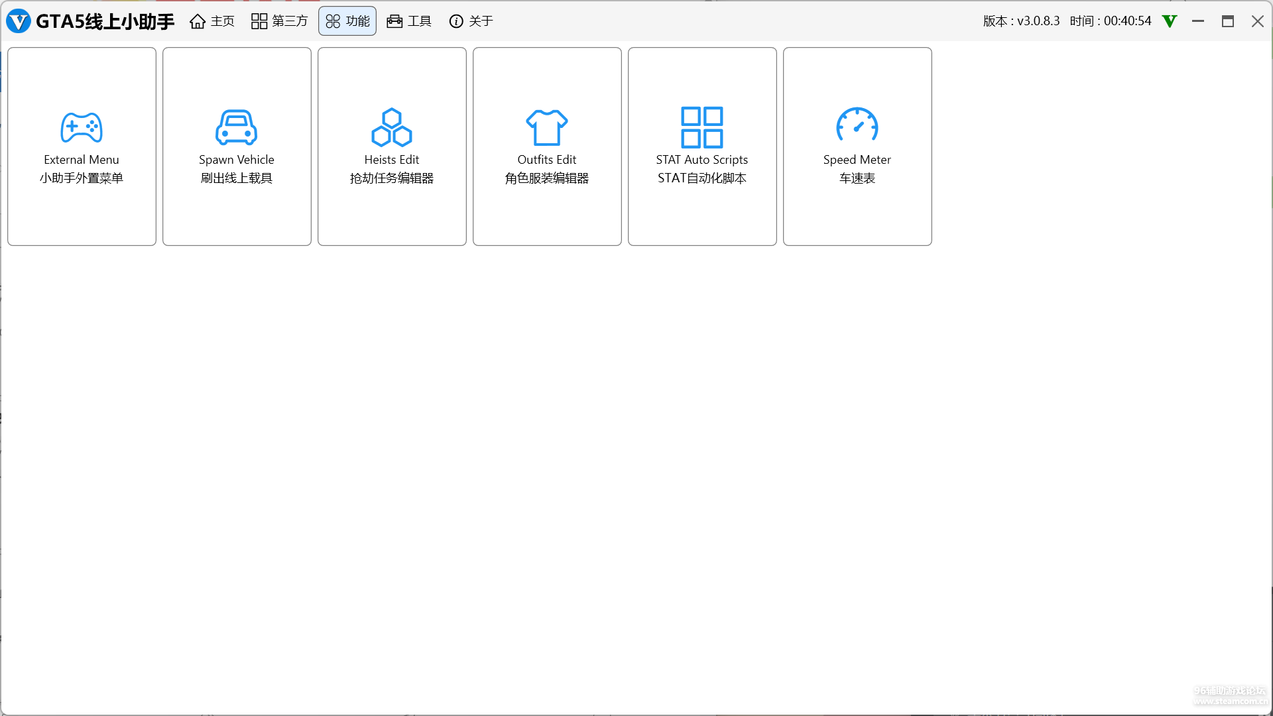Image resolution: width=1273 pixels, height=716 pixels.
Task: Open STAT Auto Scripts grid icon
Action: pyautogui.click(x=702, y=127)
